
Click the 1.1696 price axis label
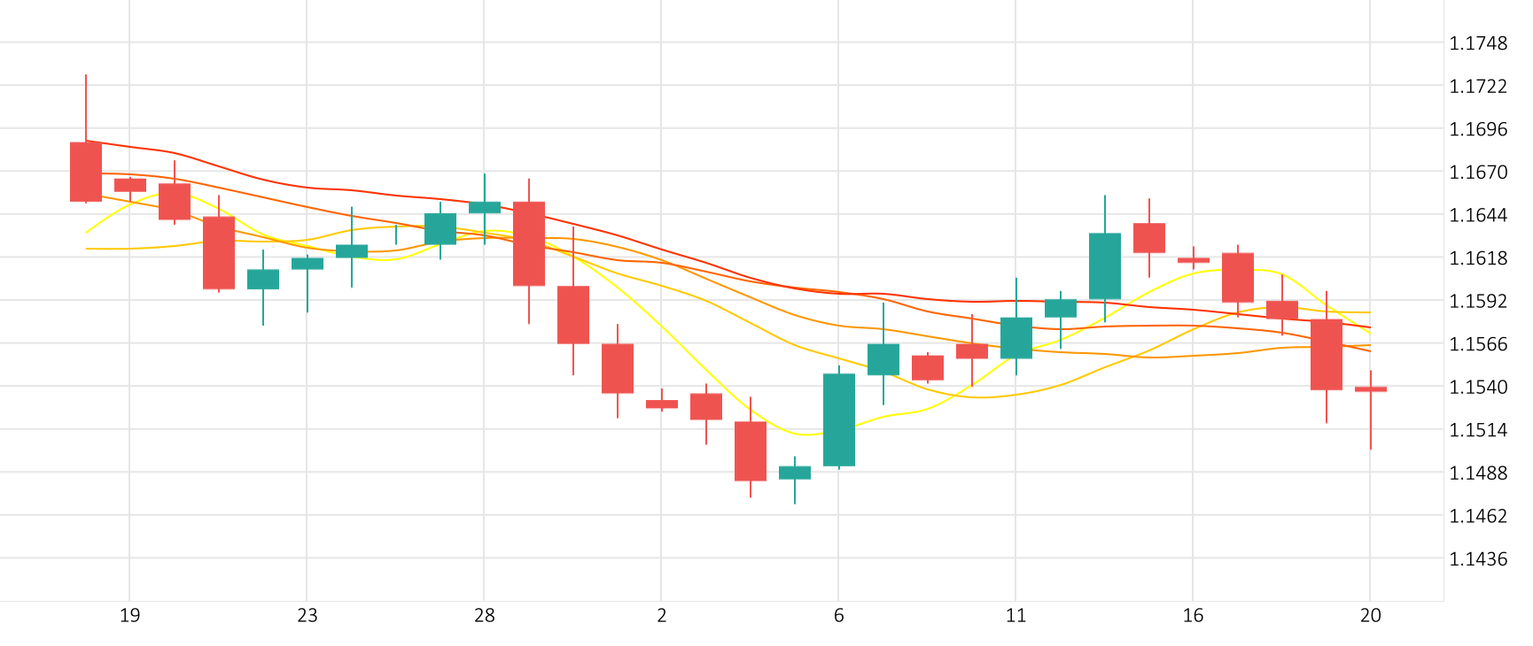[1477, 129]
